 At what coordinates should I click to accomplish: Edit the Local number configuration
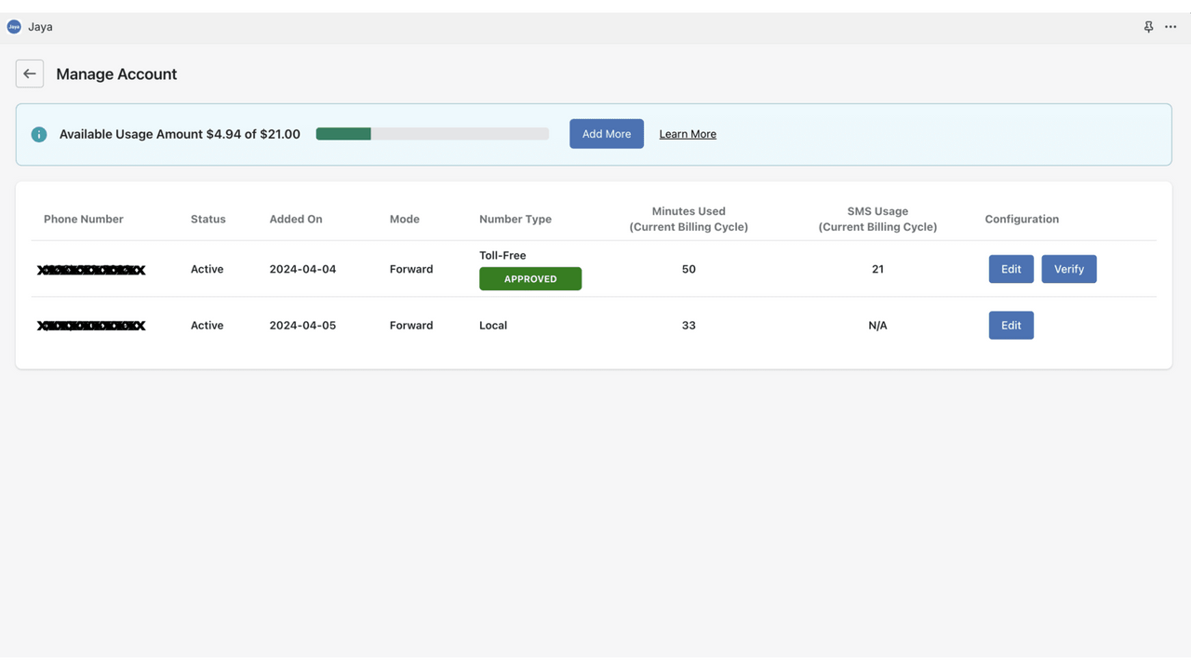(x=1011, y=325)
